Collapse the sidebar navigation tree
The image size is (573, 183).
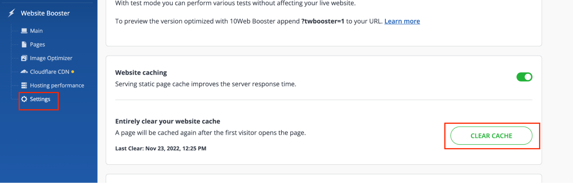[45, 13]
